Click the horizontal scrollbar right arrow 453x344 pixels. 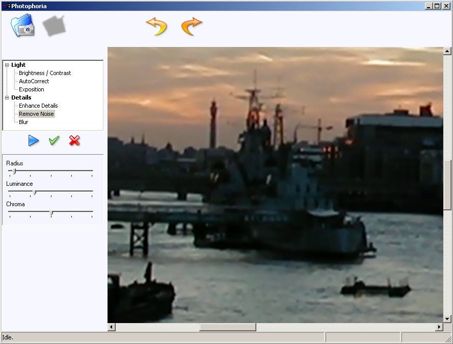439,327
